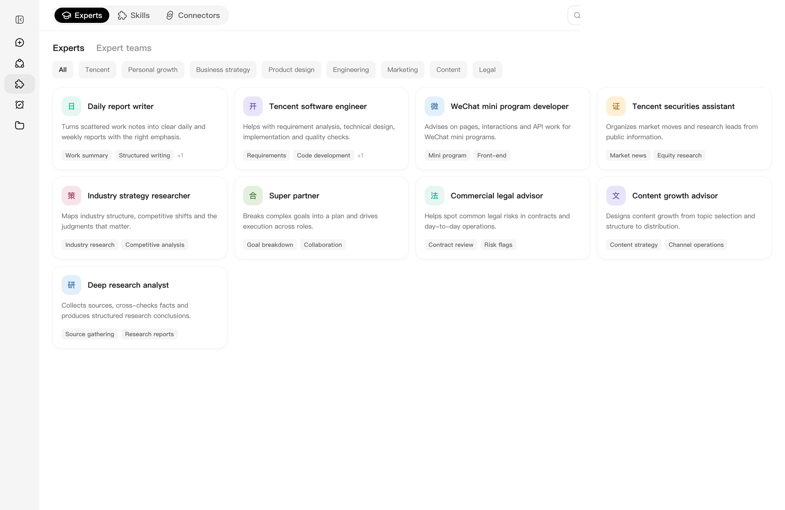Open the Super partner card title
Image resolution: width=785 pixels, height=510 pixels.
click(x=294, y=196)
